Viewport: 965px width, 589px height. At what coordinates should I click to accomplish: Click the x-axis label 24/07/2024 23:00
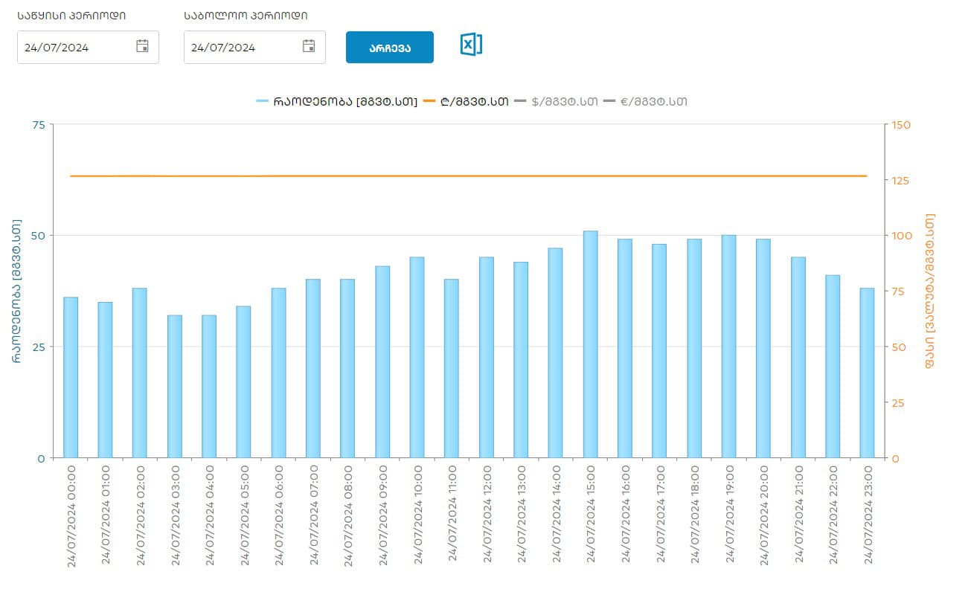pos(868,515)
